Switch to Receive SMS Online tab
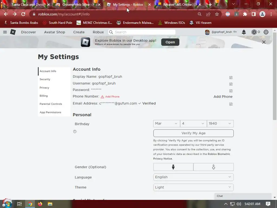 coord(179,5)
